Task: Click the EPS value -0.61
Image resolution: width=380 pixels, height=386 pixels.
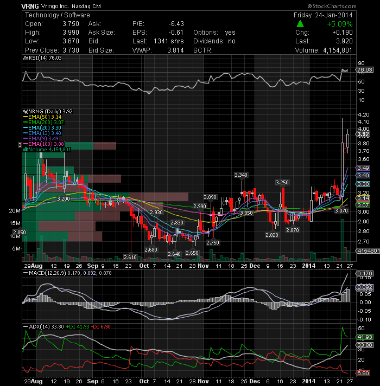Action: click(x=176, y=33)
